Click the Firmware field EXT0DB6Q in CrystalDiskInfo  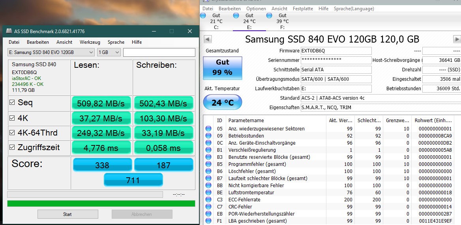336,51
